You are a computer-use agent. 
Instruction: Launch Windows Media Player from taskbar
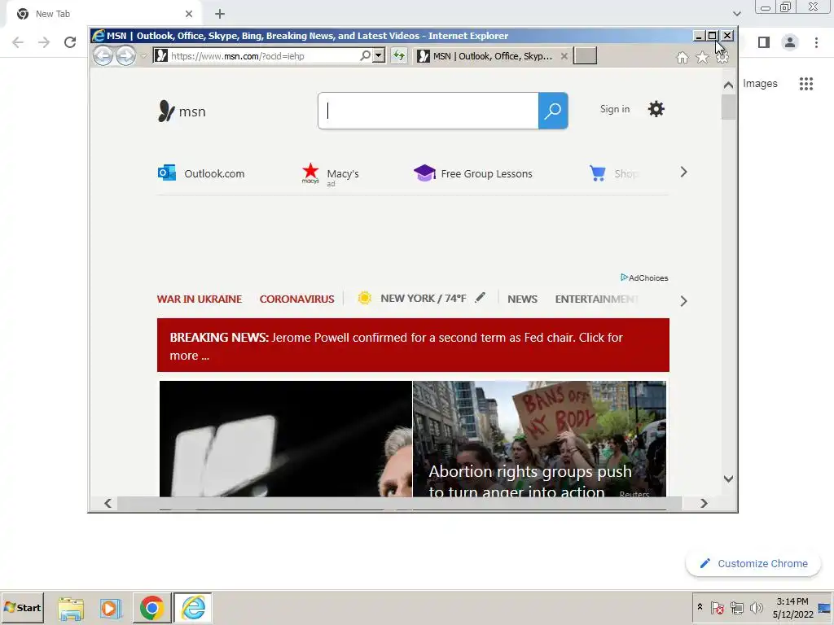[x=110, y=608]
